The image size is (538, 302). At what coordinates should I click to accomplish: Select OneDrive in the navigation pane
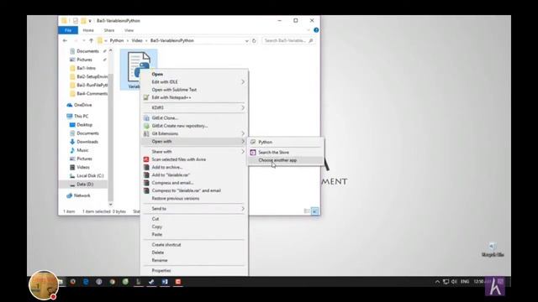(82, 105)
